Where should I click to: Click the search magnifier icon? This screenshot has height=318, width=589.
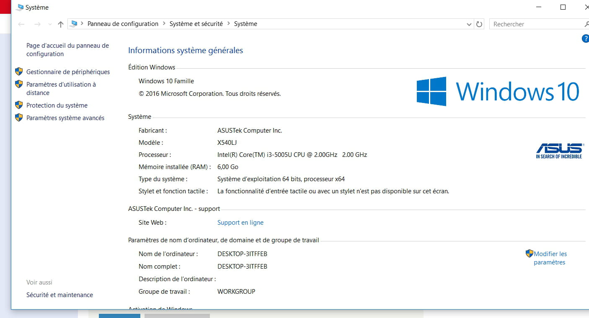pos(586,24)
